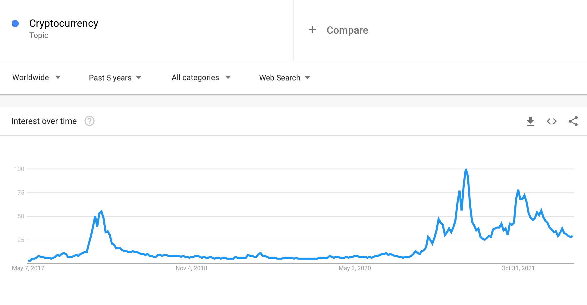
Task: Click the Oct 31, 2021 axis label
Action: coord(518,268)
